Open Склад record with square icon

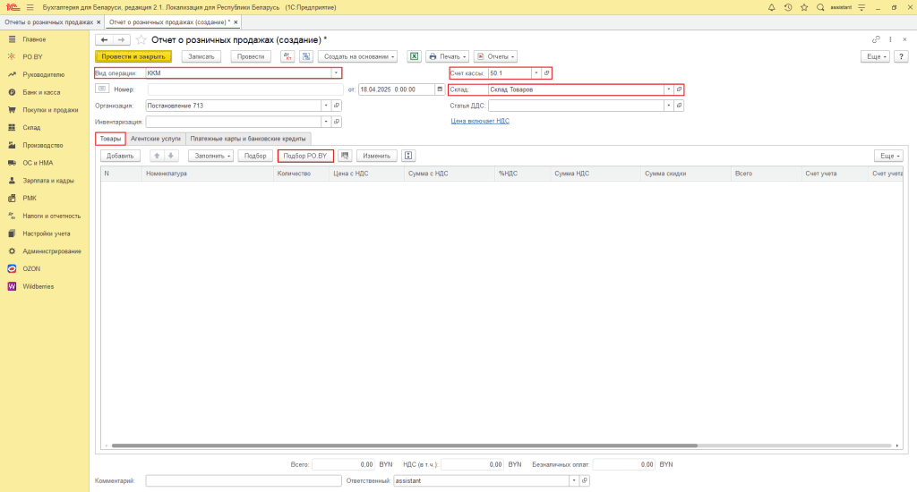point(679,89)
